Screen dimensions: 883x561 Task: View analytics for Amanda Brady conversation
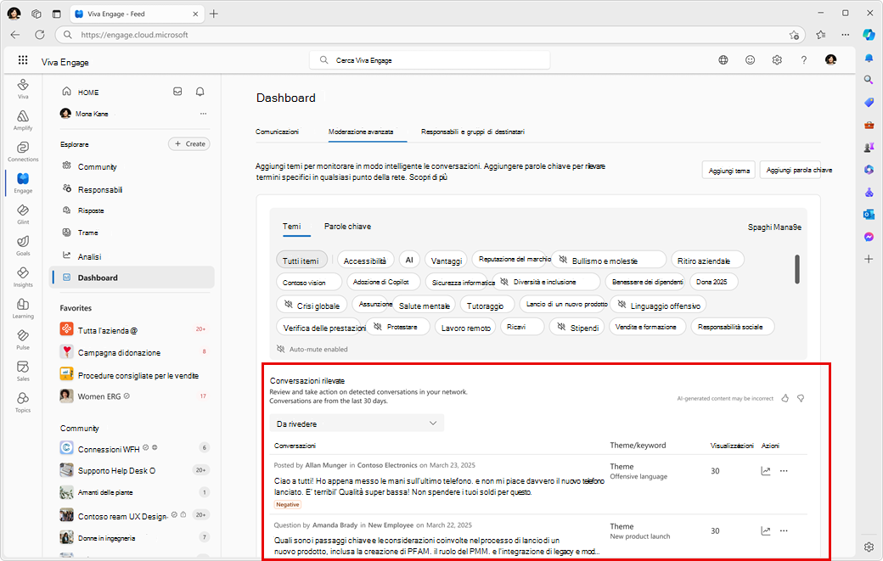[x=765, y=530]
